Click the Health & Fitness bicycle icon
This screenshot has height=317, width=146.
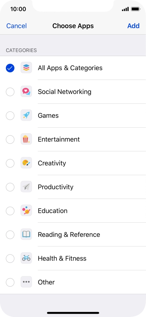point(26,258)
